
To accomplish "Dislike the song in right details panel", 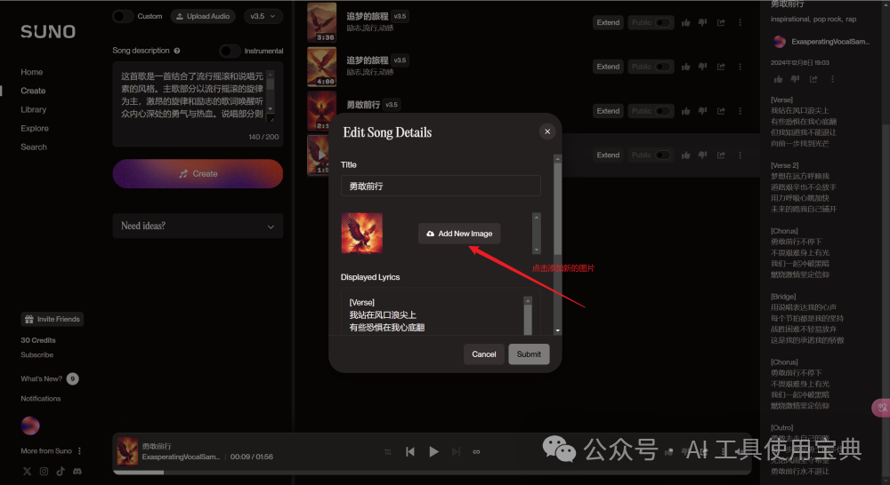I will (795, 79).
